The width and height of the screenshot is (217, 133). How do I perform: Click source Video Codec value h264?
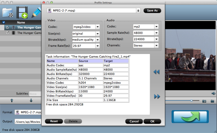tap(82, 83)
